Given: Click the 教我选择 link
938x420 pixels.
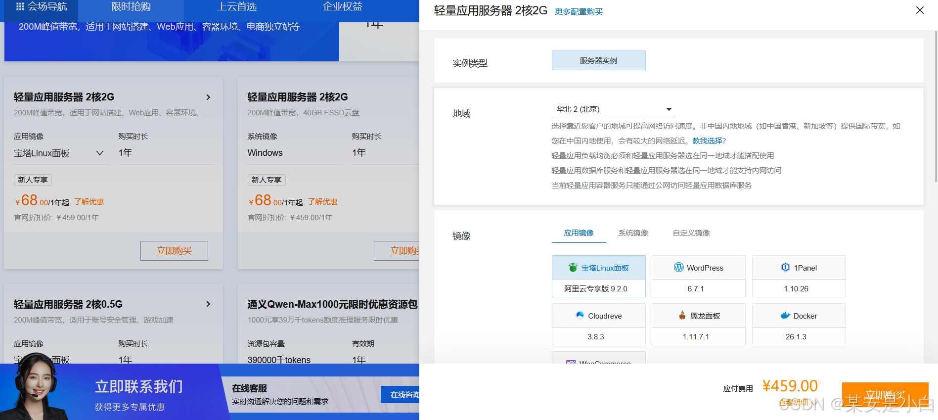Looking at the screenshot, I should tap(707, 141).
